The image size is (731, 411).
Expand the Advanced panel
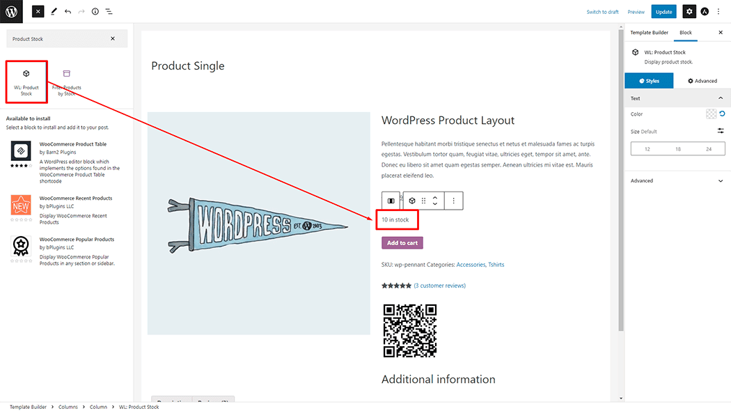tap(677, 180)
